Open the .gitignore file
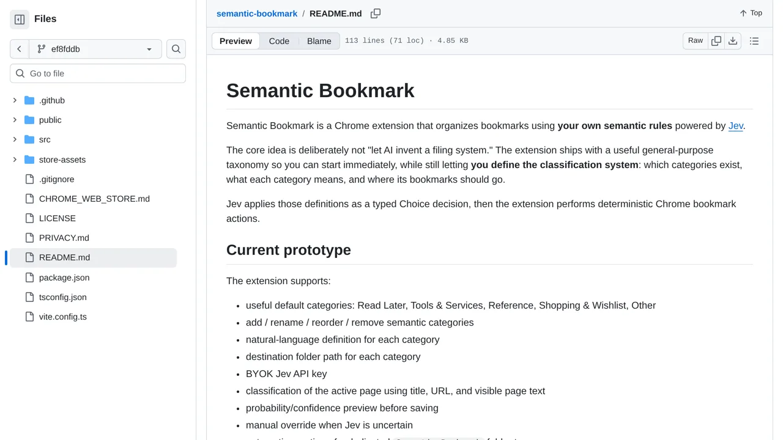783x440 pixels. (x=56, y=179)
